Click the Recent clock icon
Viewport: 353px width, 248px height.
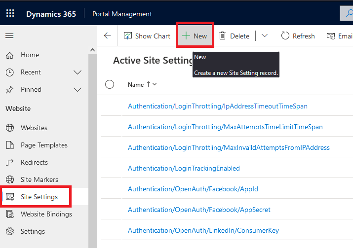(x=10, y=72)
